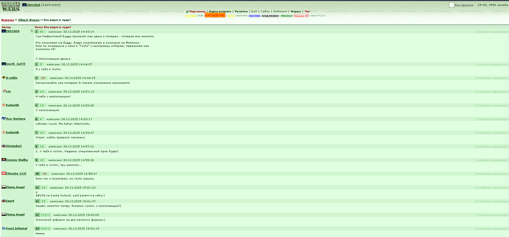Screen dimensions: 509x237
Task: Open (Outsider) author profile
Action: click(14, 146)
